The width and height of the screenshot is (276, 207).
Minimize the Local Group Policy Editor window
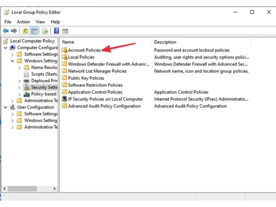point(236,12)
